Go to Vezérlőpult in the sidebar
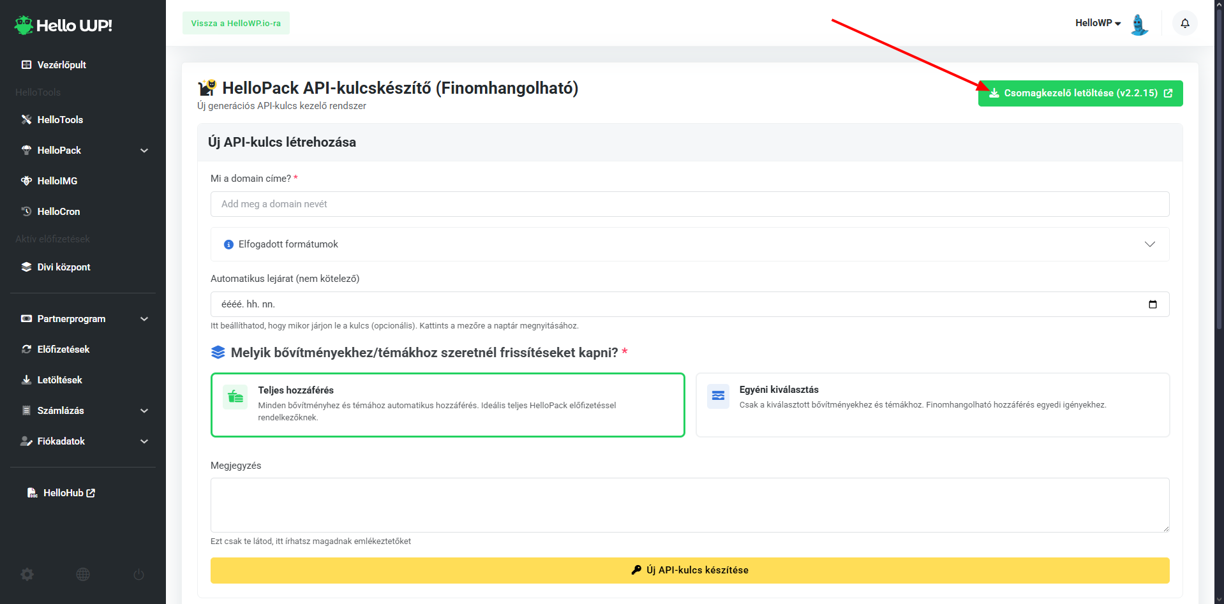 [61, 65]
